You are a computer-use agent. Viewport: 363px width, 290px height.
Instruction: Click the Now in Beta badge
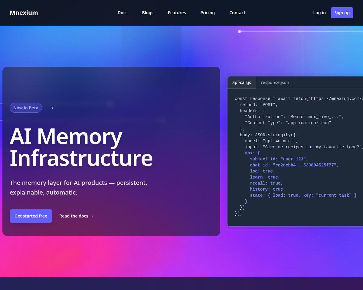[x=26, y=108]
